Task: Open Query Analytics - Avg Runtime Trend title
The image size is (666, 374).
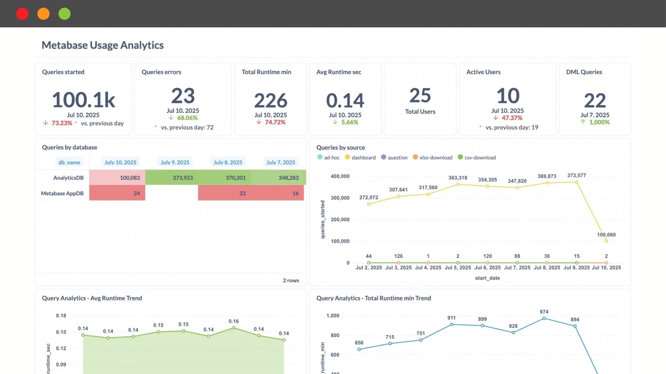Action: pos(92,298)
